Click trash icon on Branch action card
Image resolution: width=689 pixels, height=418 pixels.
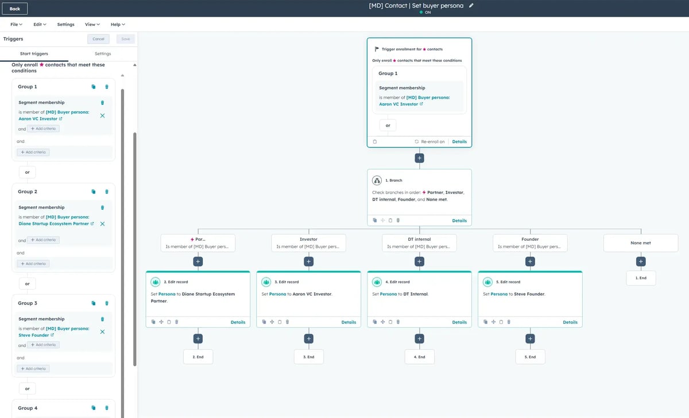[398, 220]
